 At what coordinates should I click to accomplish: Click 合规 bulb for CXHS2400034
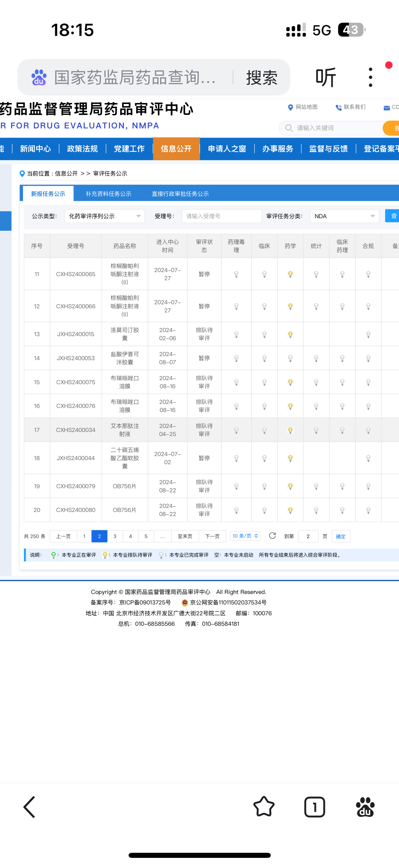(x=369, y=431)
